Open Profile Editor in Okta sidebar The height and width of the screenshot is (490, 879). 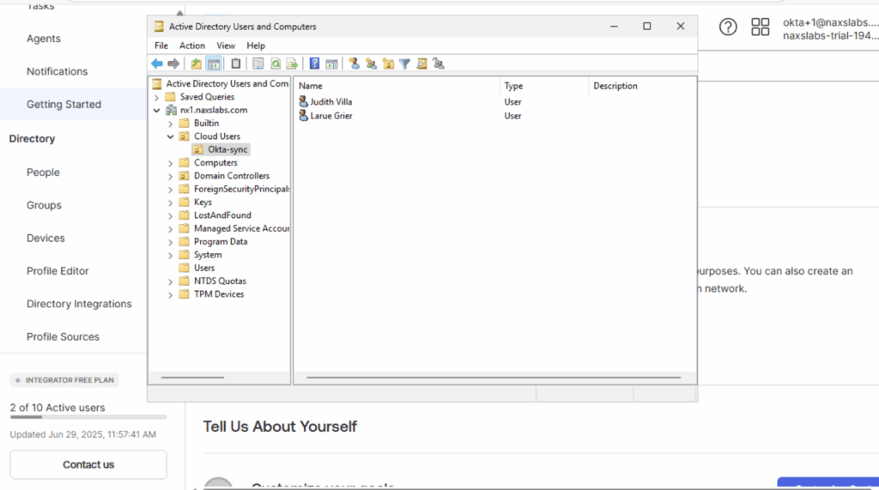pos(58,271)
